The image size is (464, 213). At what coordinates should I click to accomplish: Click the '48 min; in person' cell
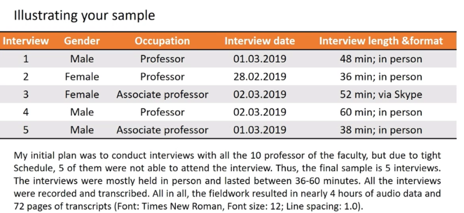(381, 59)
